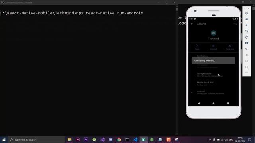Tap the Force stop button
Viewport: 255px width, 143px height.
pos(230,47)
